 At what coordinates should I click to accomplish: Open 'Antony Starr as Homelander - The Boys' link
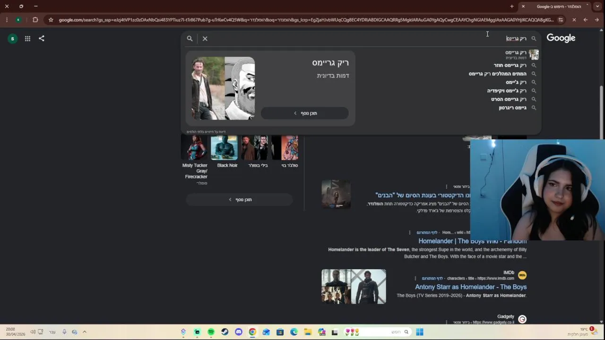click(x=471, y=287)
